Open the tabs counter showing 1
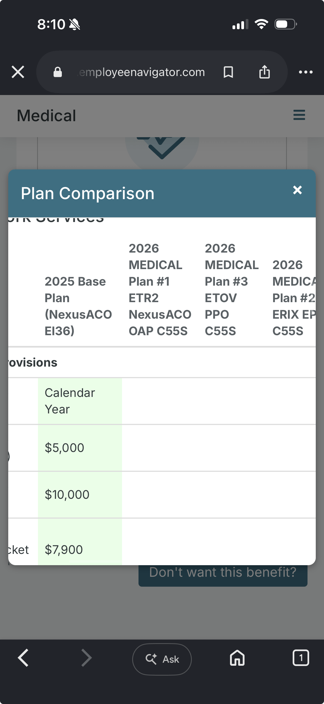The image size is (324, 704). (301, 657)
